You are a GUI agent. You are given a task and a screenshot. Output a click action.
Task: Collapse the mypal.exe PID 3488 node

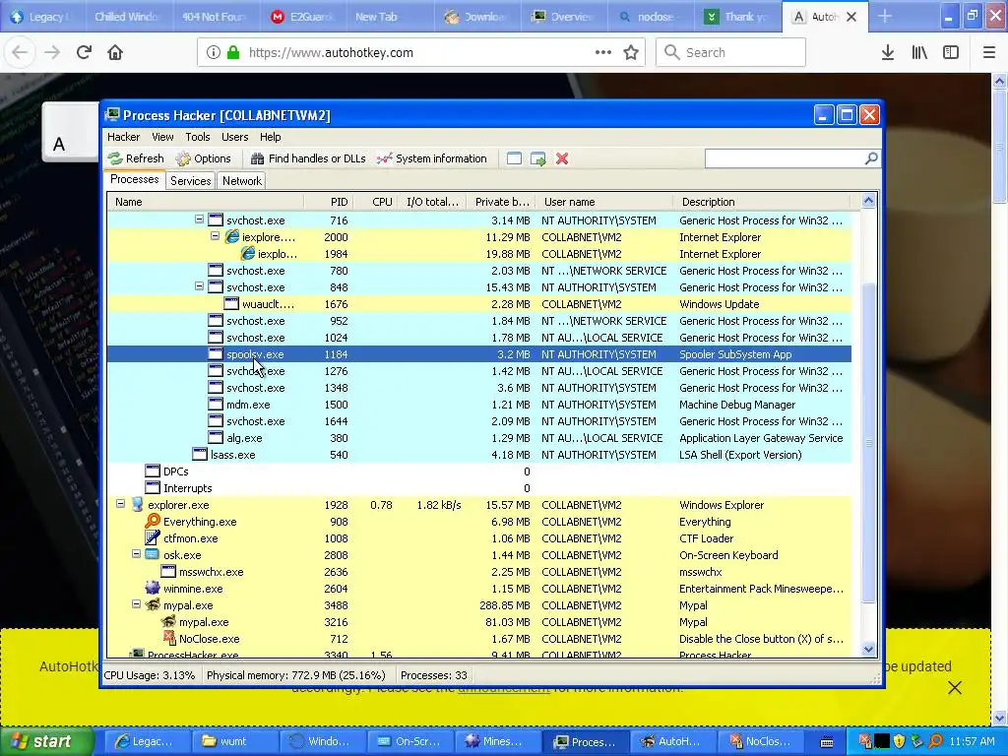[x=136, y=603]
